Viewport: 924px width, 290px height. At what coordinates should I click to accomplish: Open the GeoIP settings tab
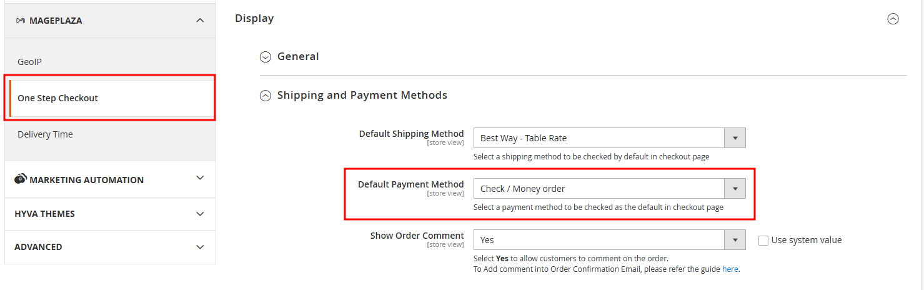click(x=30, y=62)
